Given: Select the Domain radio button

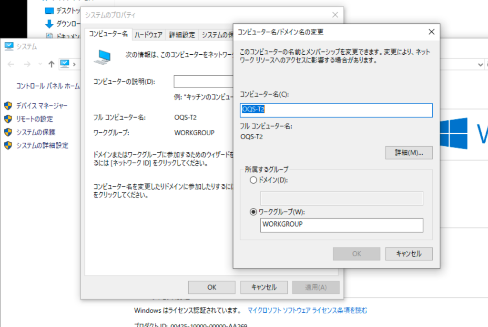Looking at the screenshot, I should pyautogui.click(x=253, y=180).
